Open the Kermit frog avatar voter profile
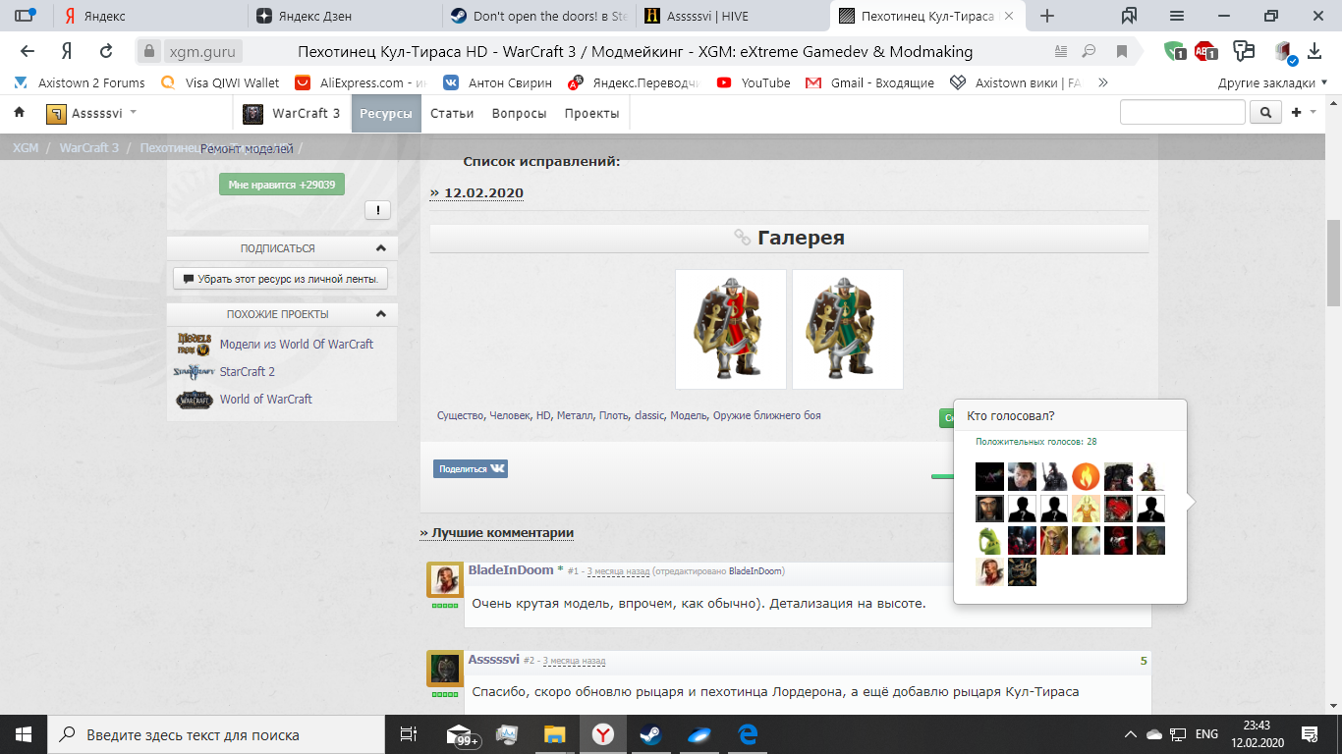Image resolution: width=1342 pixels, height=754 pixels. pyautogui.click(x=989, y=540)
